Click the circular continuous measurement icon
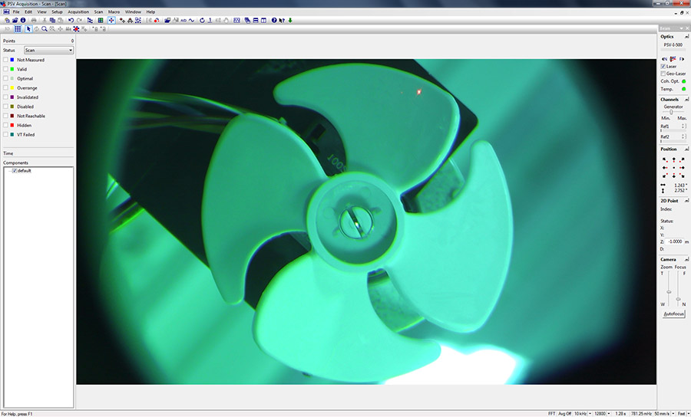691x417 pixels. (x=202, y=20)
